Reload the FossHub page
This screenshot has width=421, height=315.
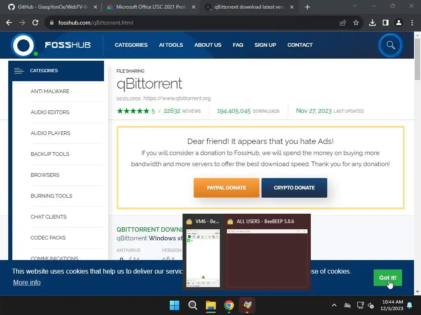coord(35,23)
